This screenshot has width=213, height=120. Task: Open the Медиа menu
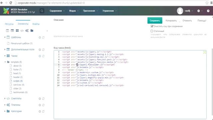tap(74, 11)
